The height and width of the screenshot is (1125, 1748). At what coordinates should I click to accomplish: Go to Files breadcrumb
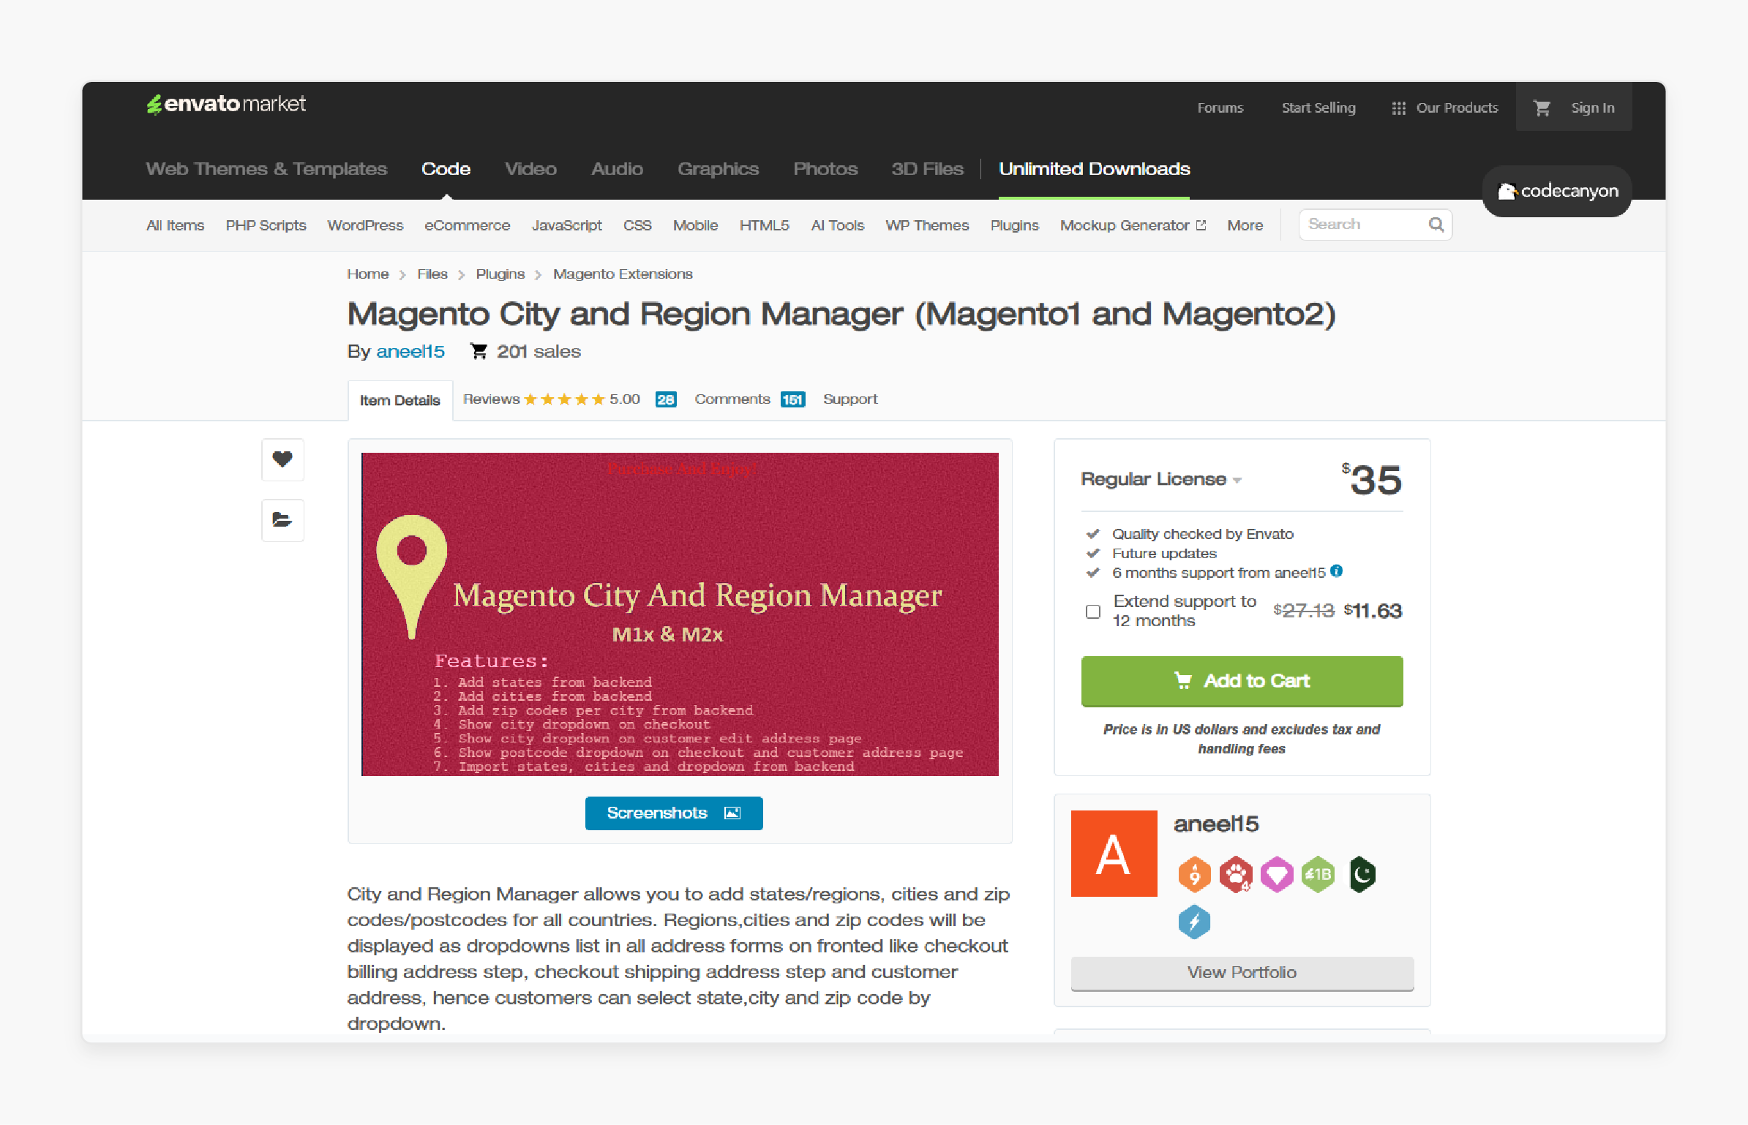click(x=432, y=274)
